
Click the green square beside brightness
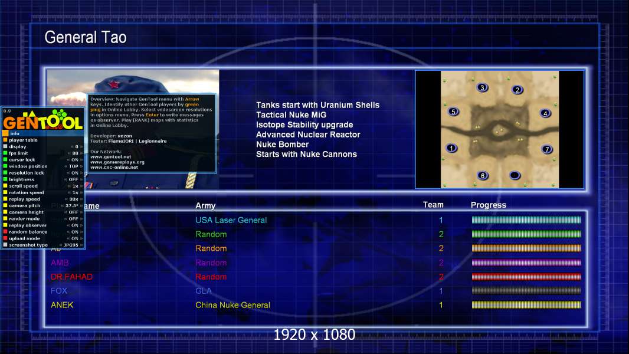point(5,179)
